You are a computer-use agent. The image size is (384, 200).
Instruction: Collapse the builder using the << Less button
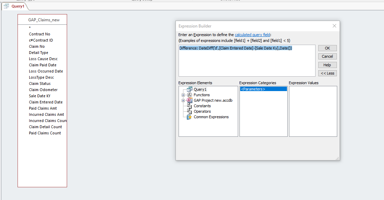(327, 73)
